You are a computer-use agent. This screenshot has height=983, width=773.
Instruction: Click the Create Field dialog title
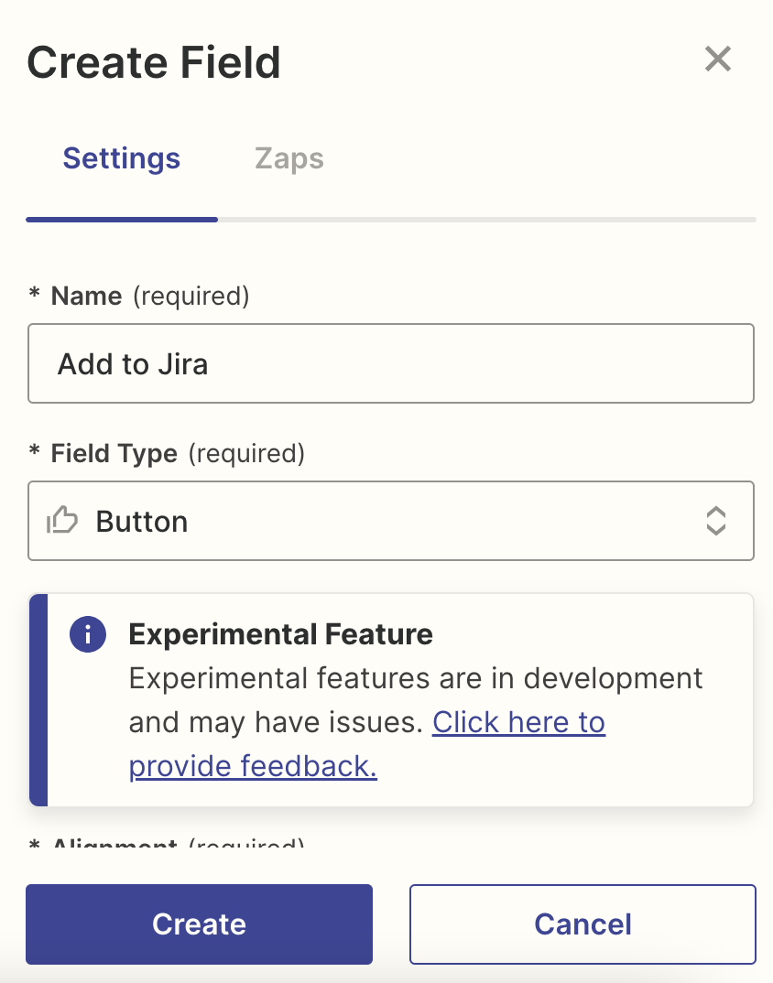point(154,62)
